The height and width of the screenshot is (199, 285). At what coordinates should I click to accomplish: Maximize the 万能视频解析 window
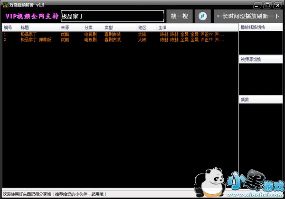(x=267, y=5)
